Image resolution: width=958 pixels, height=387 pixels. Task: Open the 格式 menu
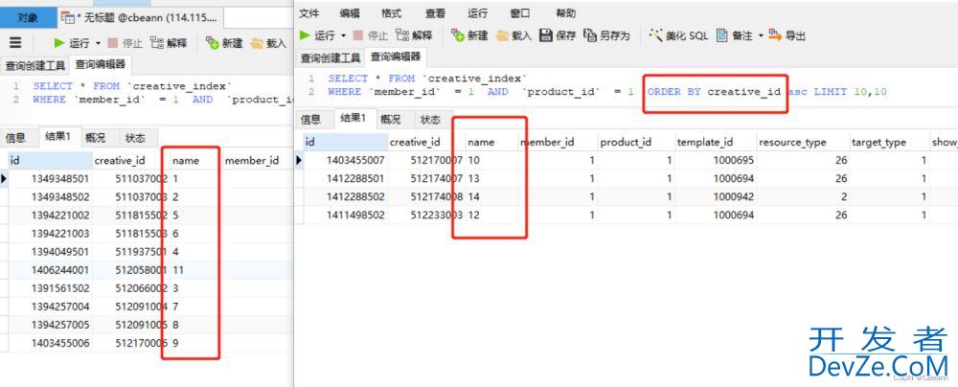[x=391, y=13]
